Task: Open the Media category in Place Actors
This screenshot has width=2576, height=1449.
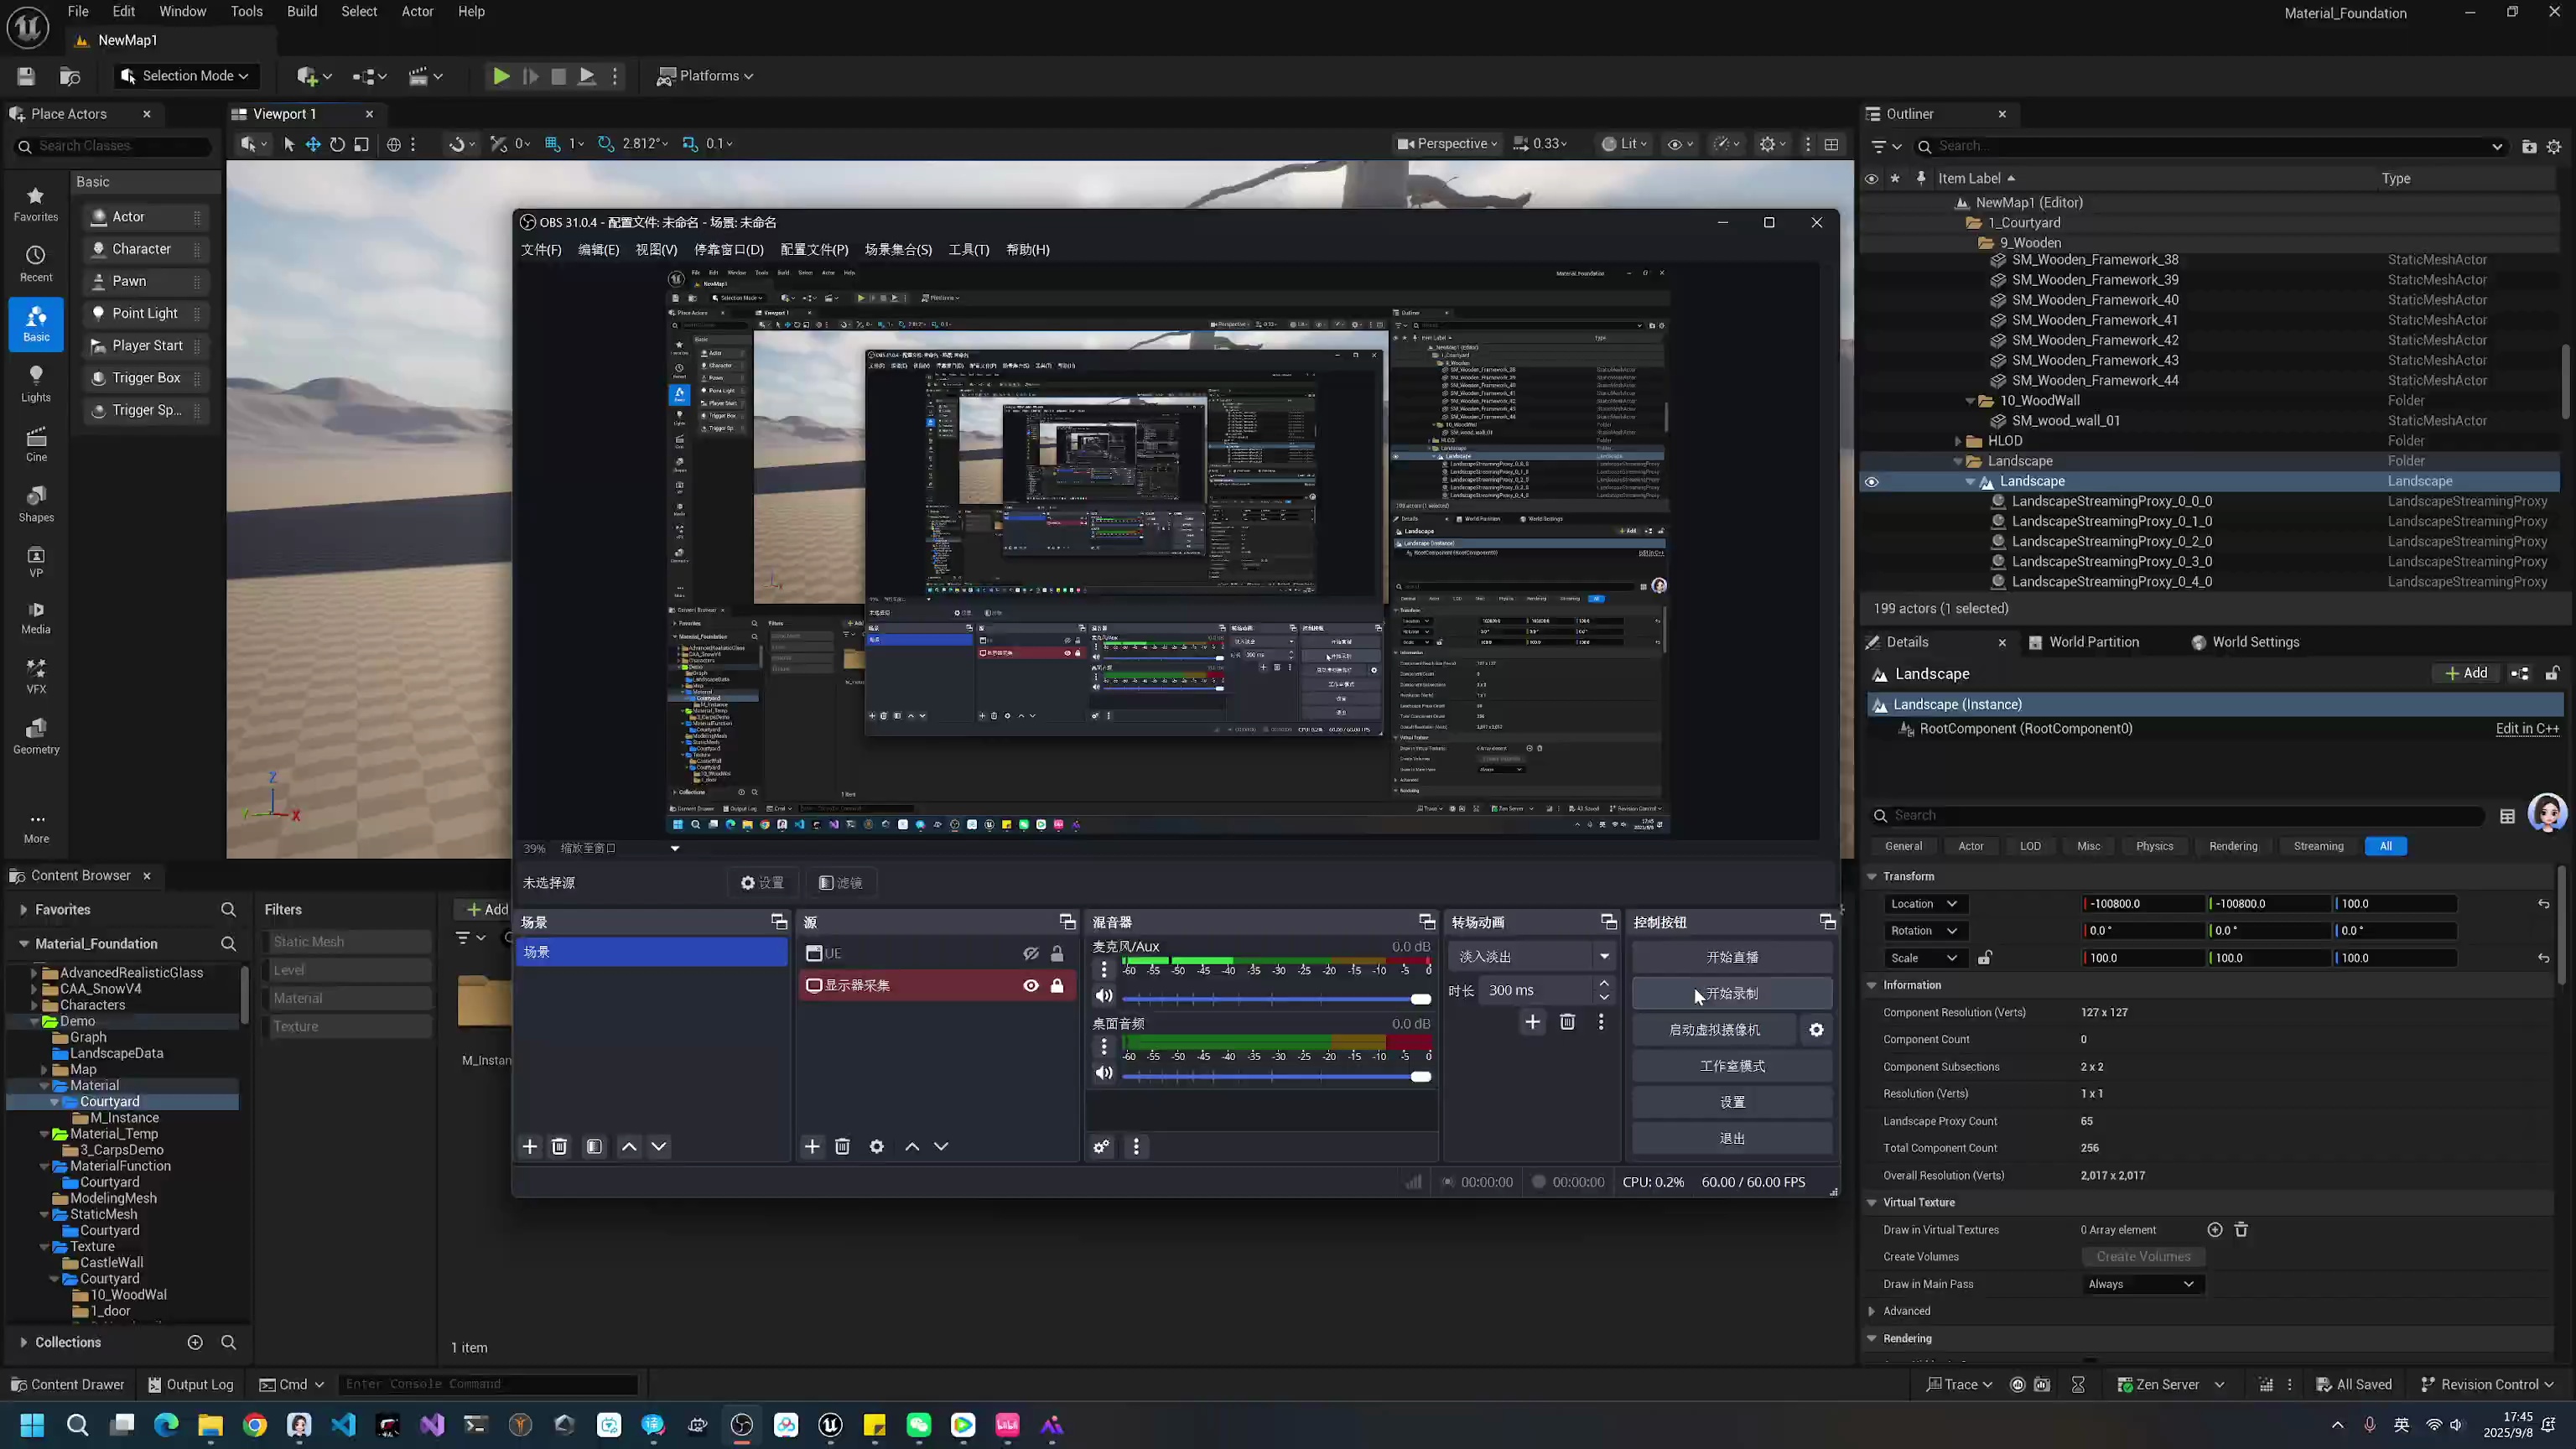Action: pyautogui.click(x=36, y=616)
